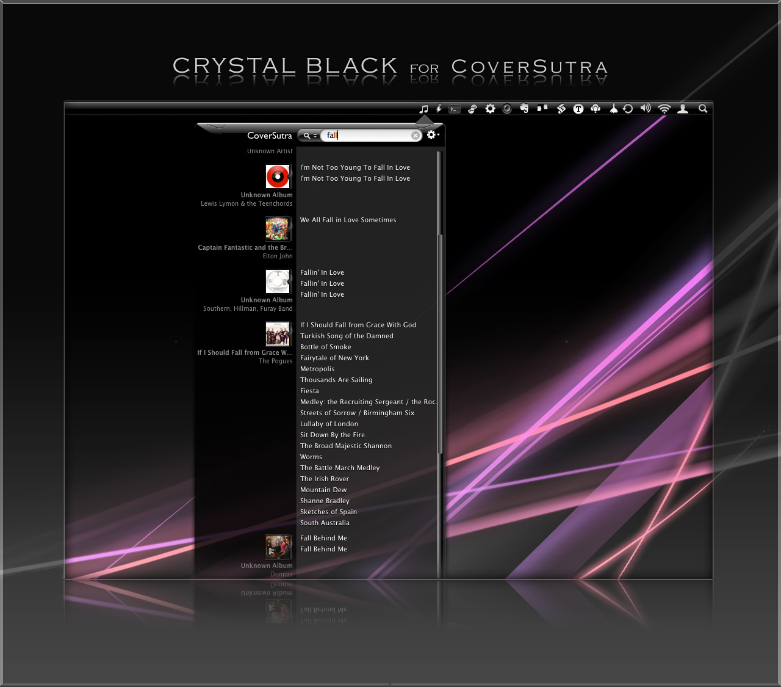Image resolution: width=781 pixels, height=687 pixels.
Task: Play 'The Irish Rover'
Action: (324, 479)
